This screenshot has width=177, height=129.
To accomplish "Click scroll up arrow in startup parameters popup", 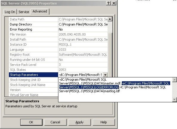I will pos(174,80).
